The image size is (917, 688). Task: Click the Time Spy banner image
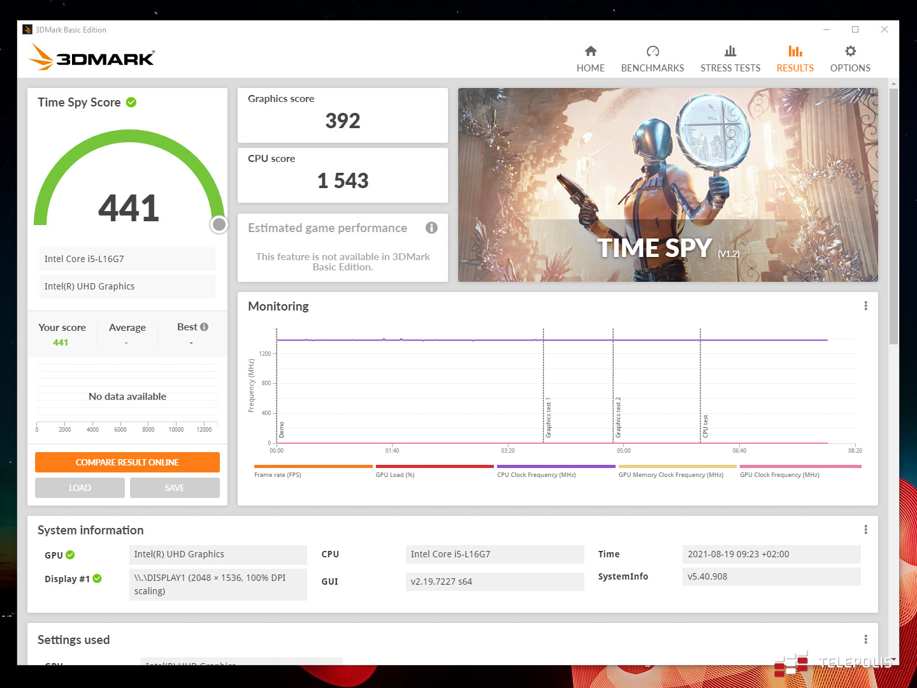coord(667,184)
